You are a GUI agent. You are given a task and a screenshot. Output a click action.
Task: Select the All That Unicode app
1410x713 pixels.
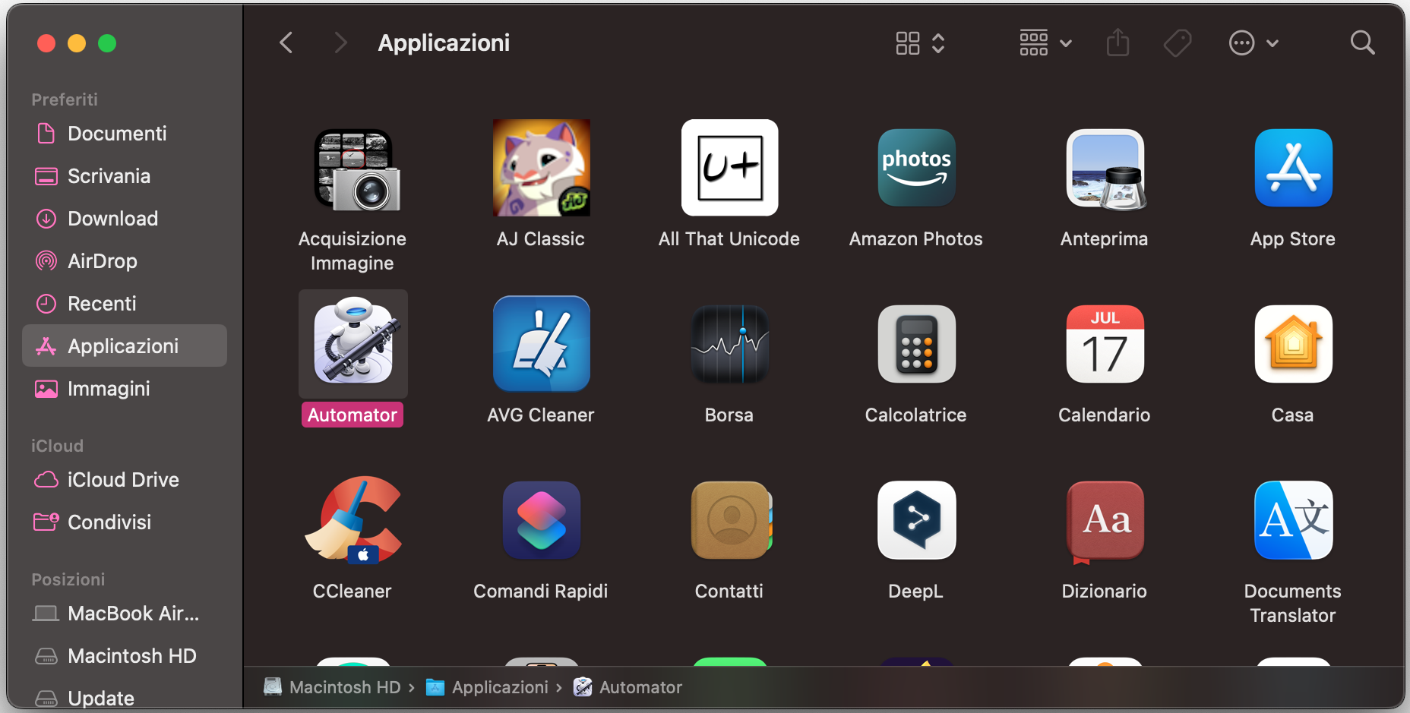[x=729, y=168]
